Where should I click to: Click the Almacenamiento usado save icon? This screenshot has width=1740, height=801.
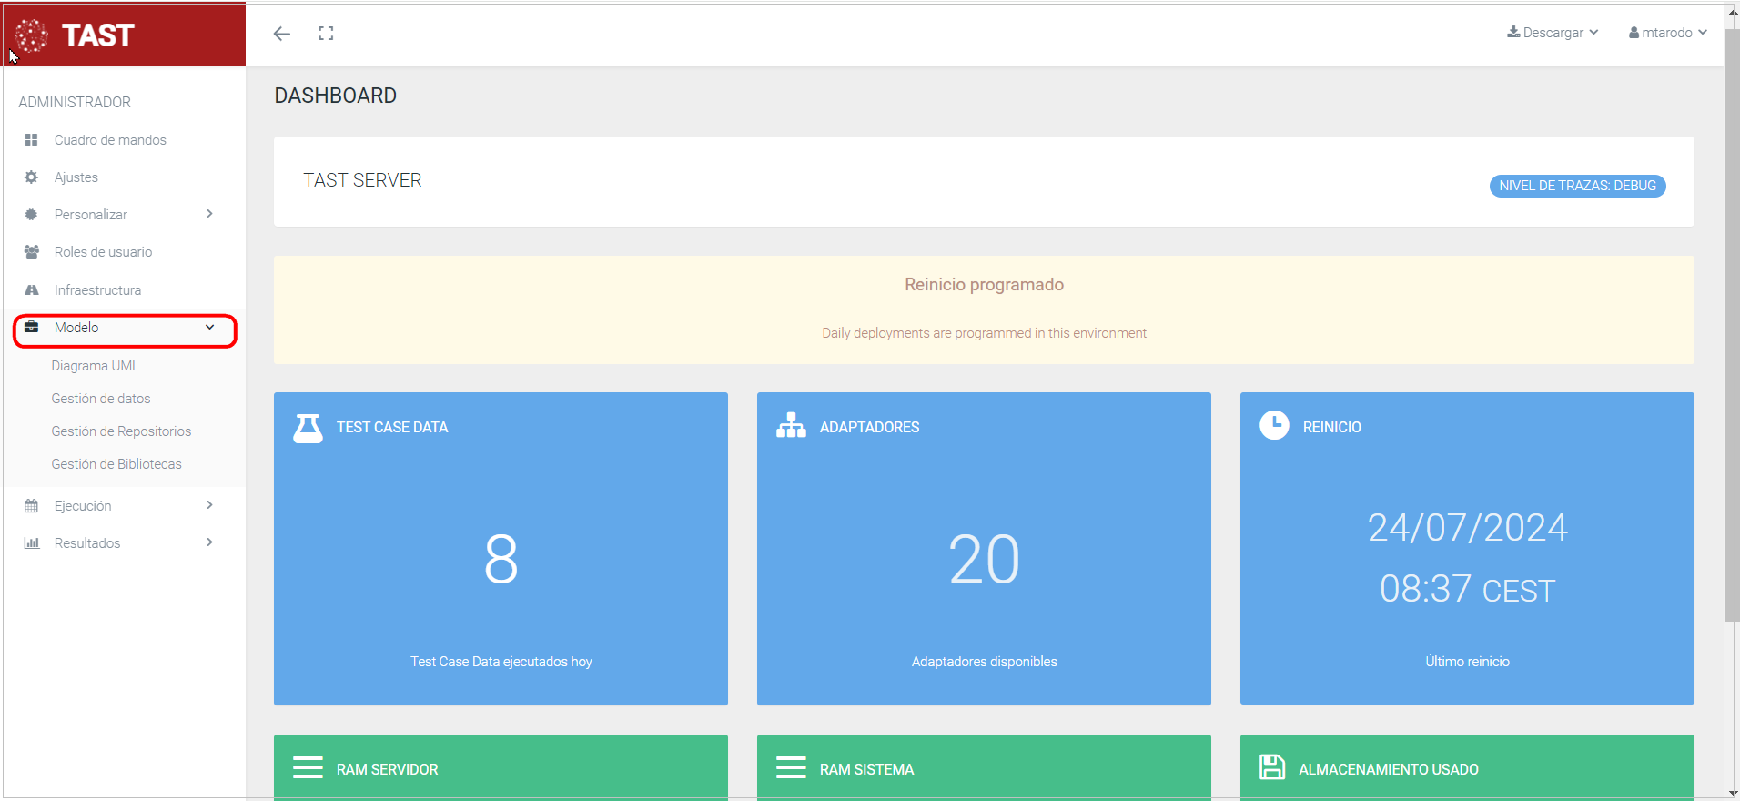point(1271,767)
